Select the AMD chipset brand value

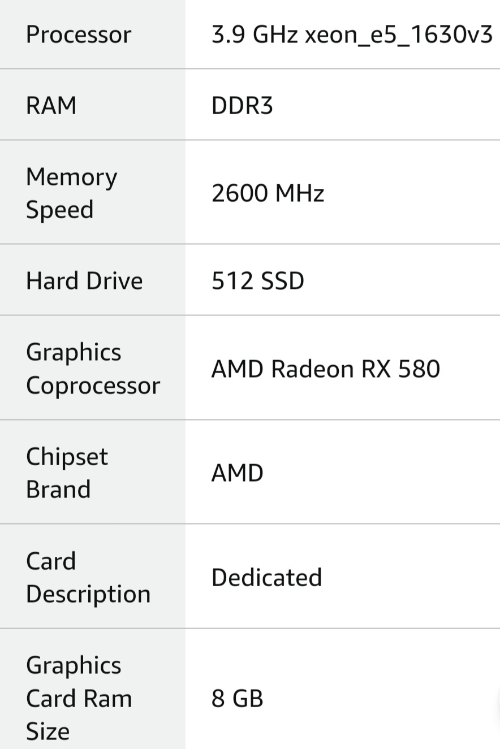click(x=237, y=473)
